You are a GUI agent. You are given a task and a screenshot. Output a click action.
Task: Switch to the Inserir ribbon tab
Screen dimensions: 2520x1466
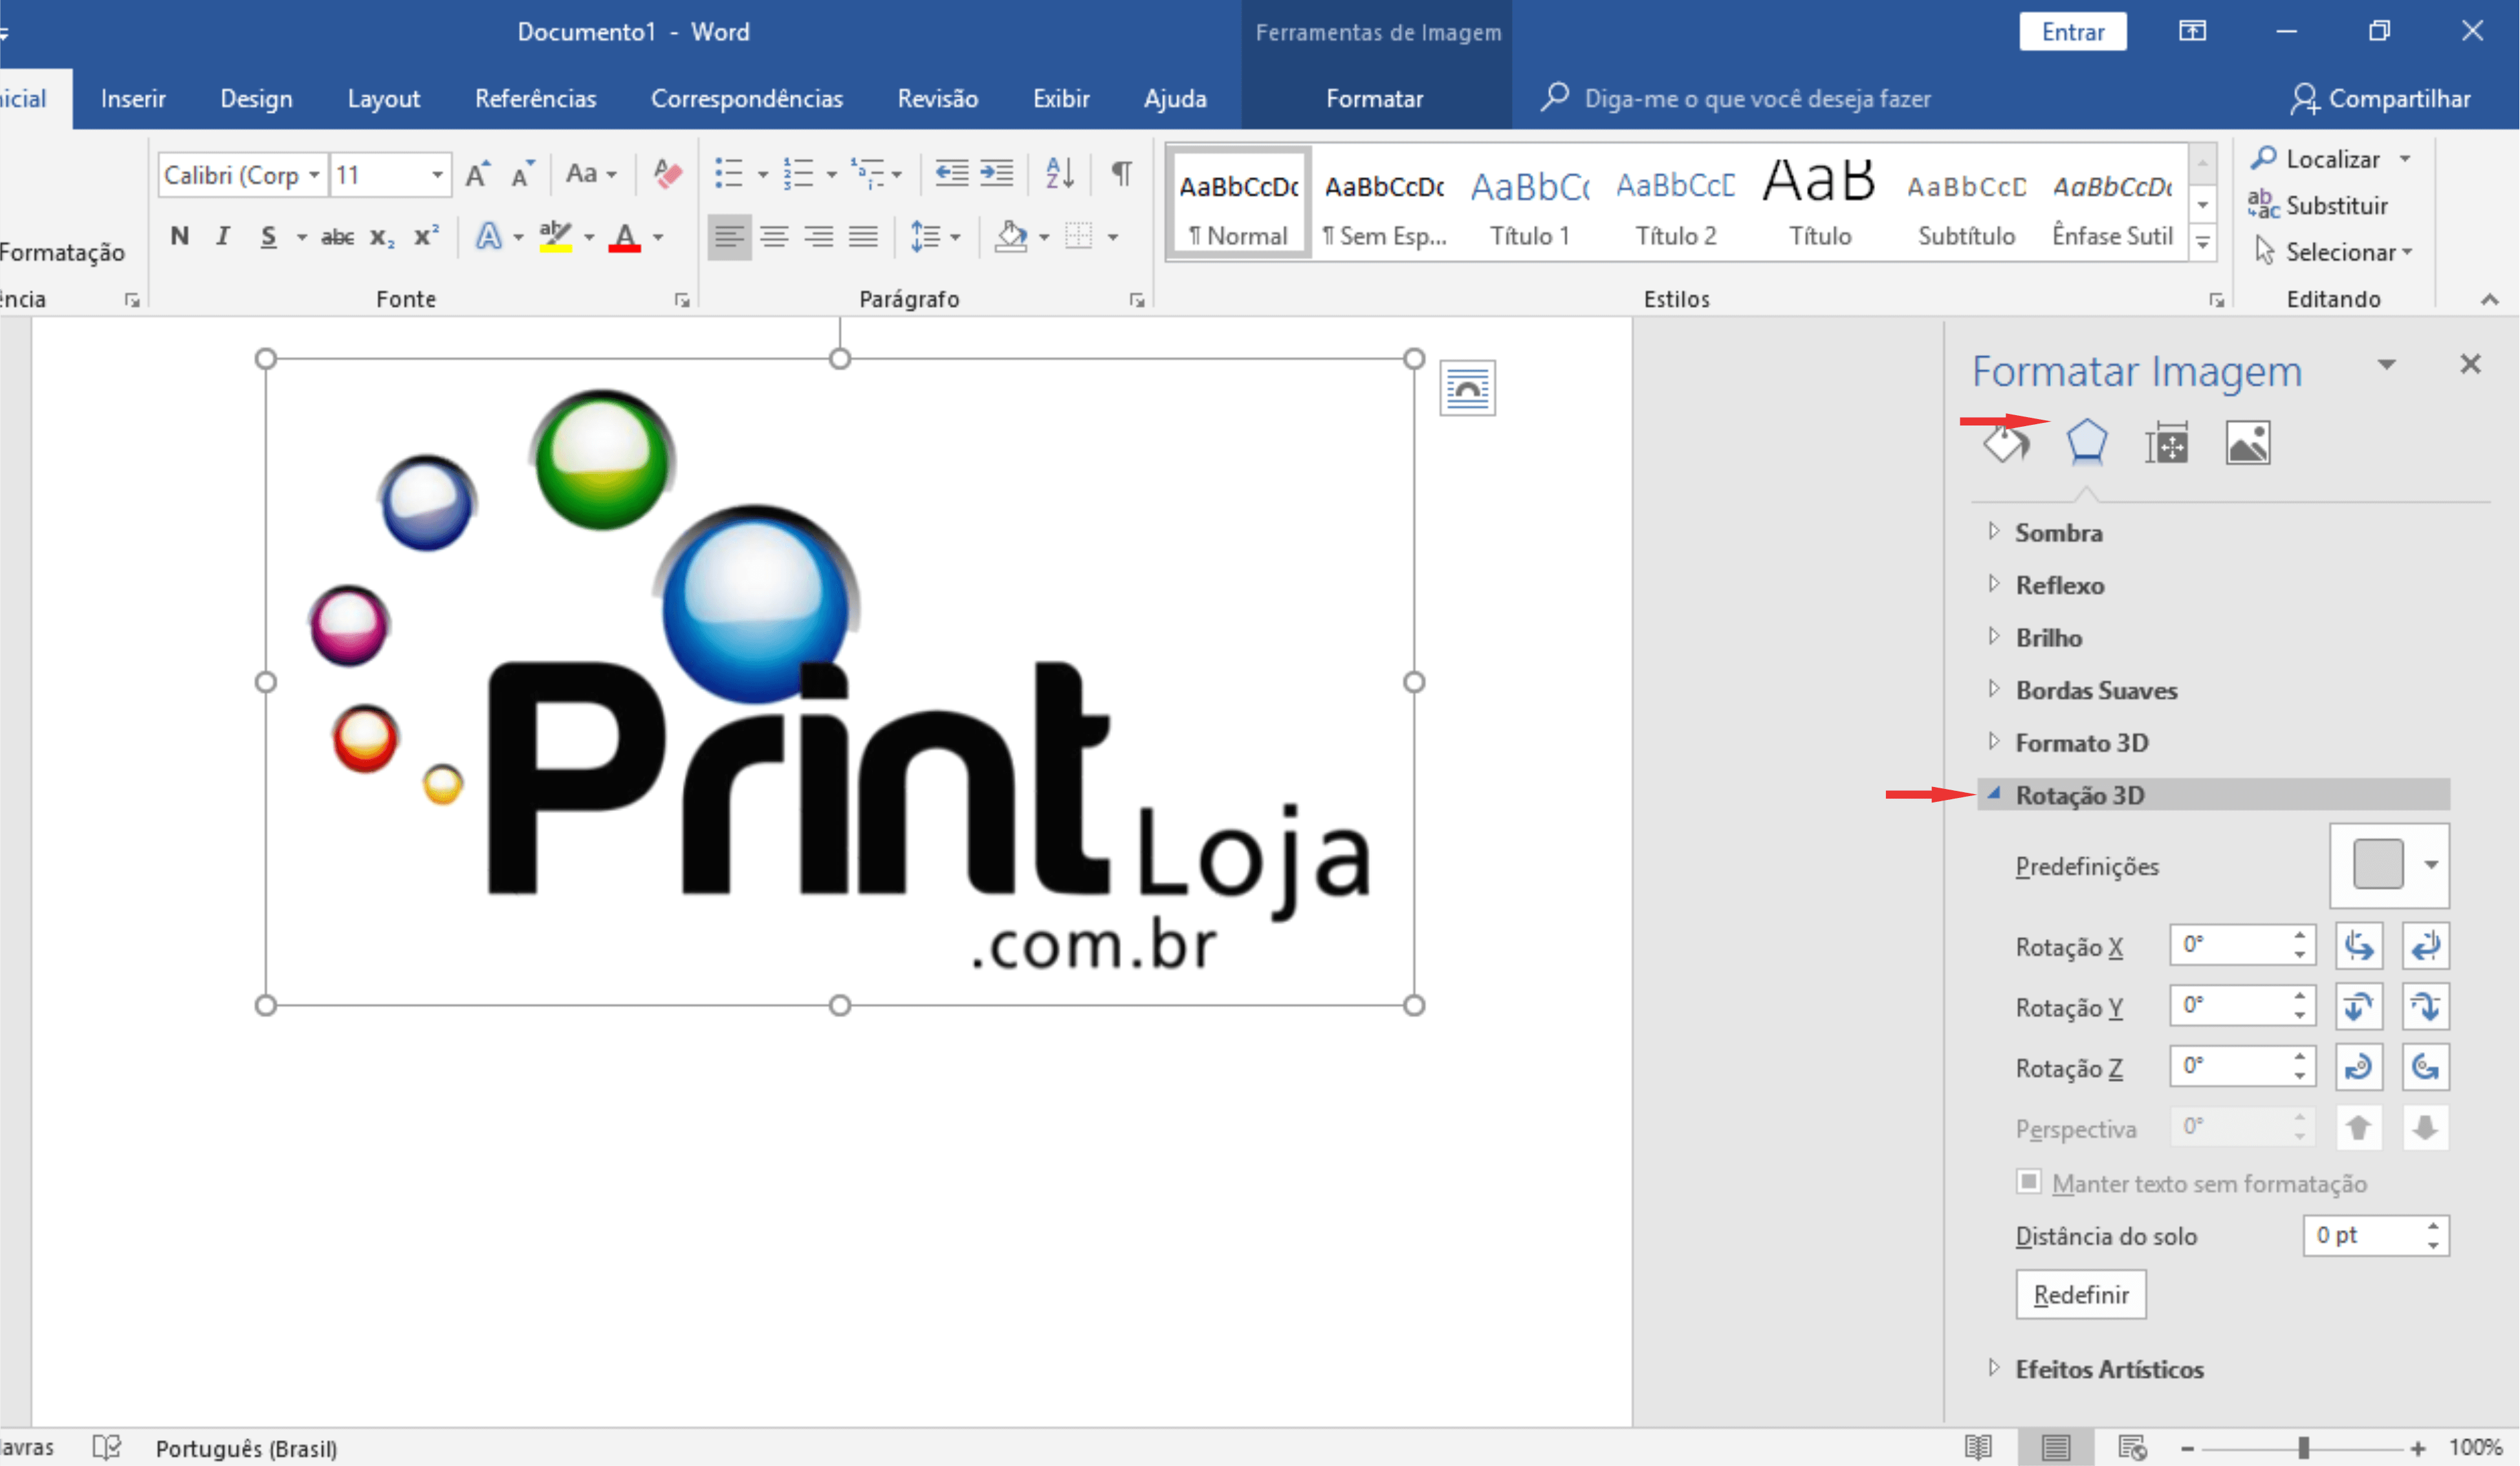tap(133, 98)
